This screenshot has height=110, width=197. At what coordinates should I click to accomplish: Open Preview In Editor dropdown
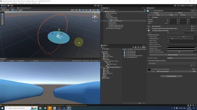(182, 58)
